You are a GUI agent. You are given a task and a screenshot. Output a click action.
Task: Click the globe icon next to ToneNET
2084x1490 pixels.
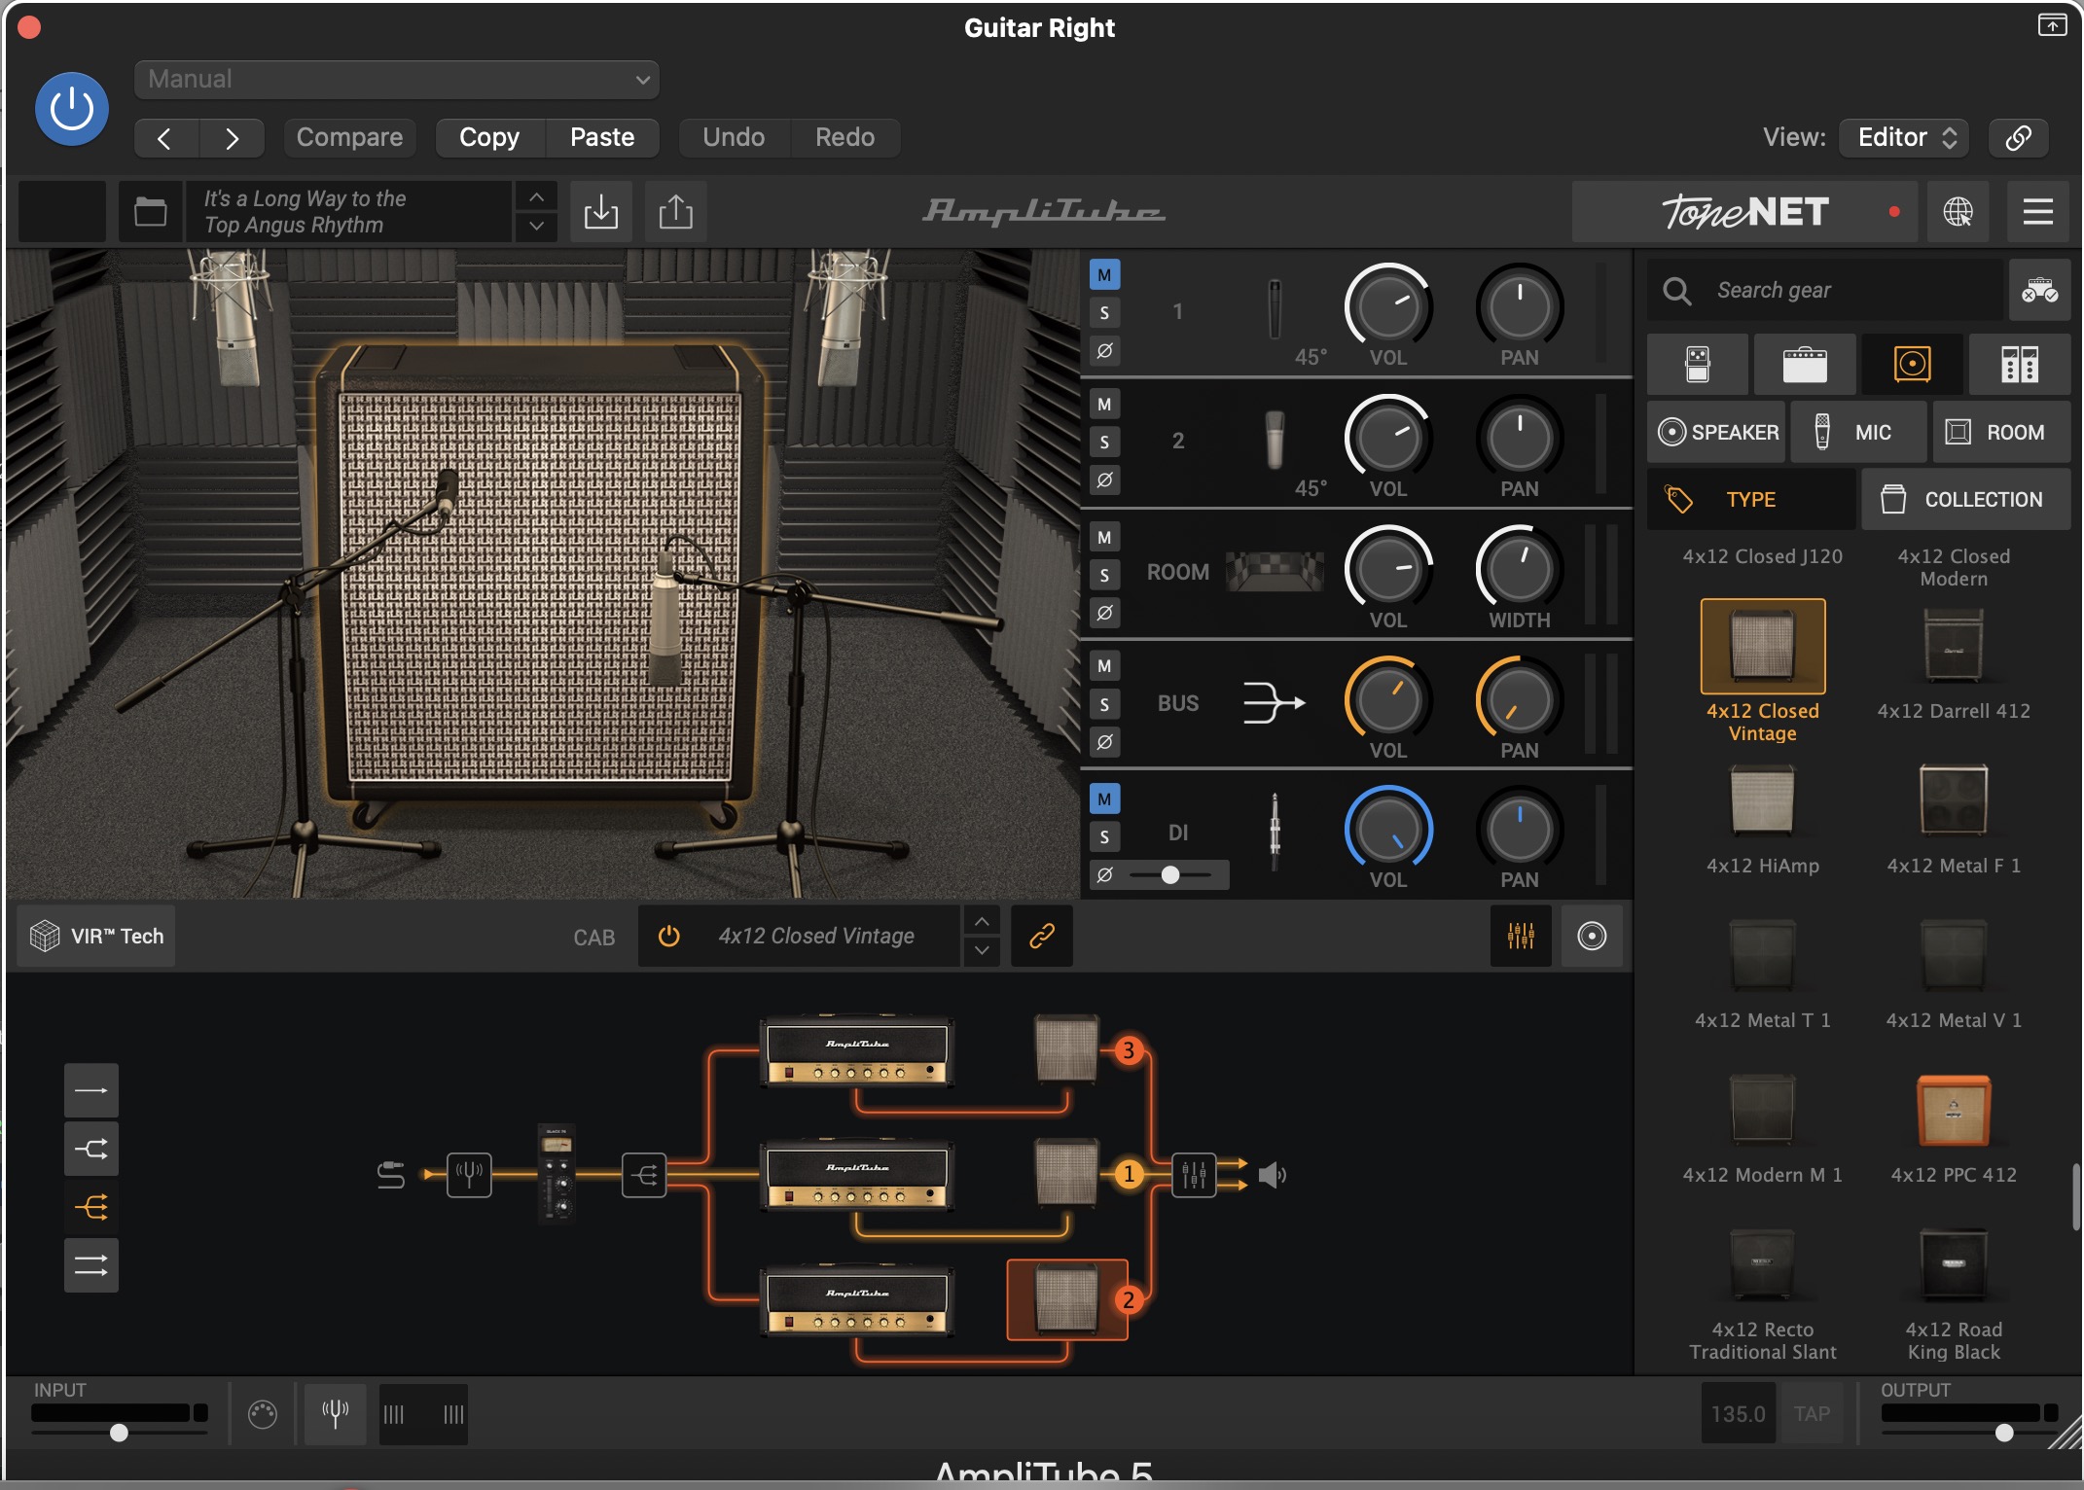pos(1958,211)
